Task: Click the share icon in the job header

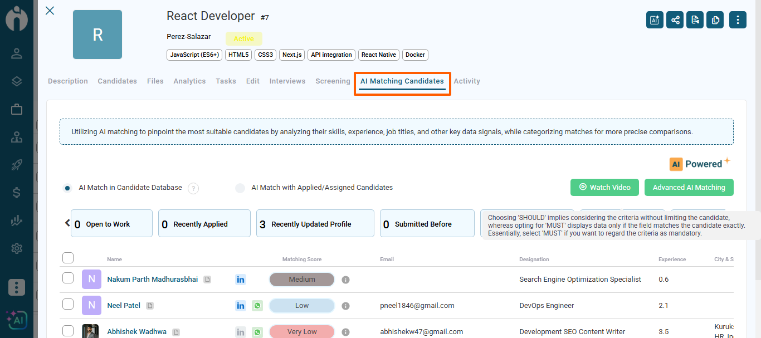Action: [x=675, y=20]
